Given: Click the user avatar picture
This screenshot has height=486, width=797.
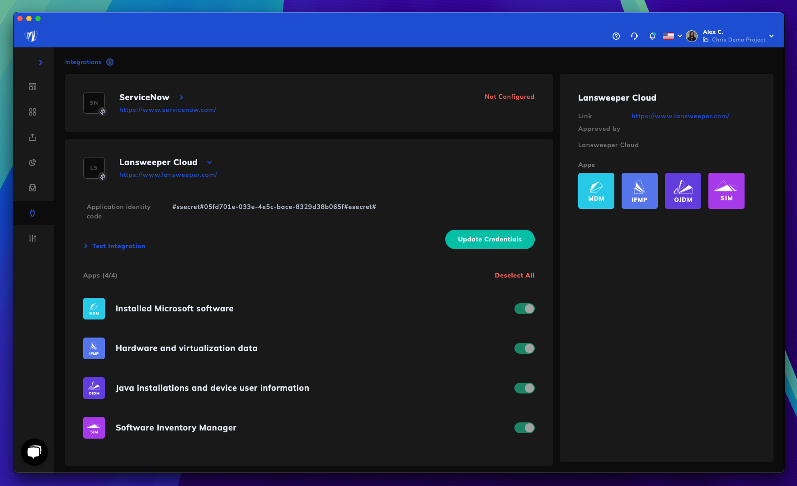Looking at the screenshot, I should click(x=692, y=36).
